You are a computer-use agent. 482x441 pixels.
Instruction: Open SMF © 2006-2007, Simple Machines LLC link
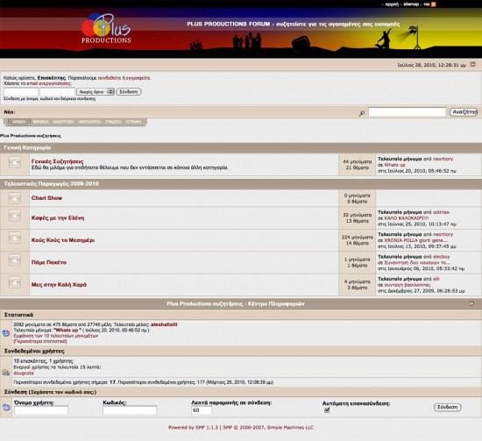pos(268,428)
